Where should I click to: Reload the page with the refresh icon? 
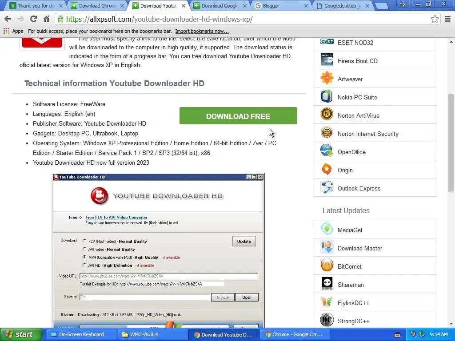coord(33,19)
